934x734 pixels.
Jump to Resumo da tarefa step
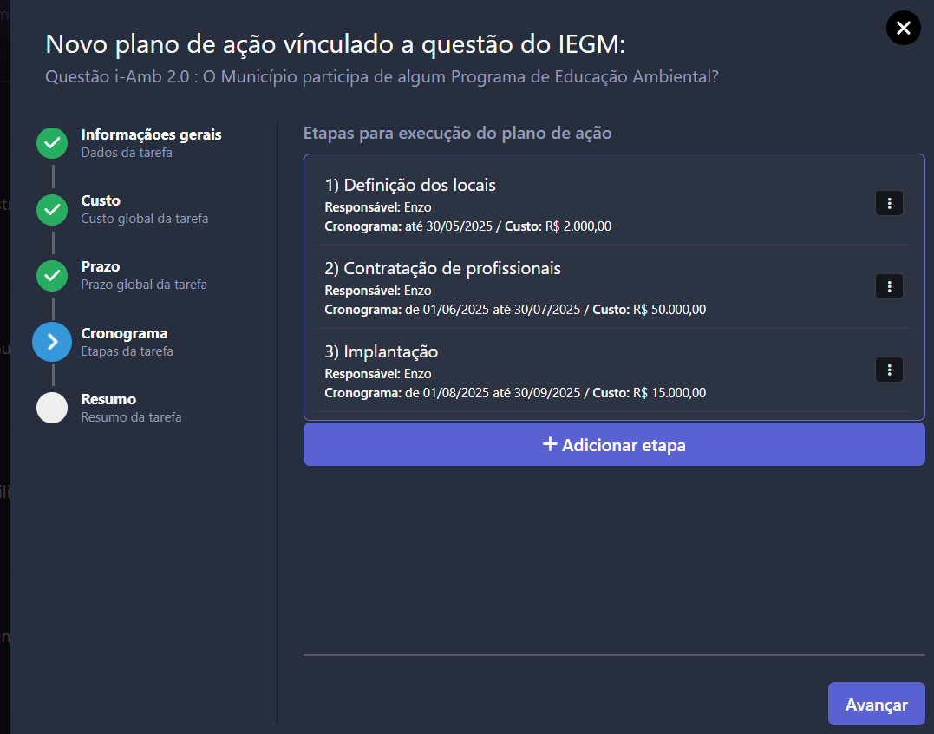point(131,408)
